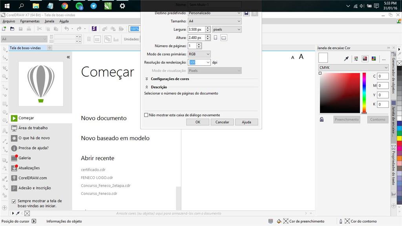Click the Open folder toolbar icon
402x226 pixels.
tap(12, 29)
